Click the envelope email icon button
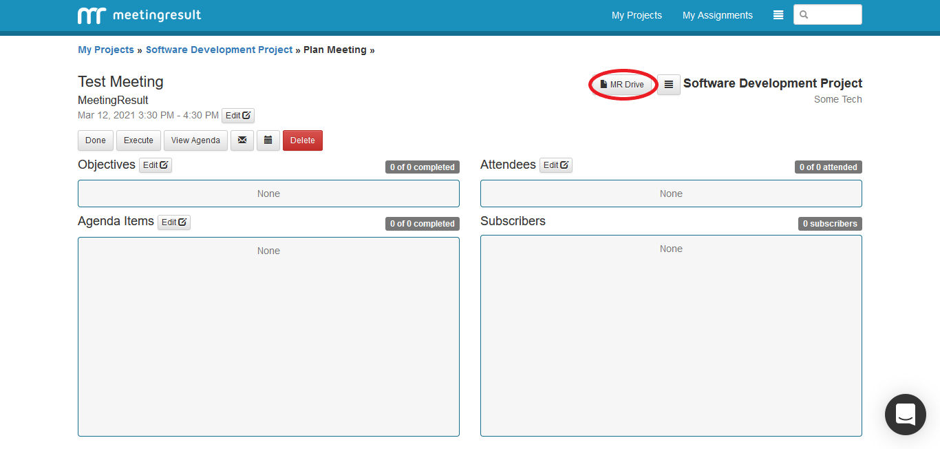This screenshot has height=449, width=940. [x=242, y=140]
